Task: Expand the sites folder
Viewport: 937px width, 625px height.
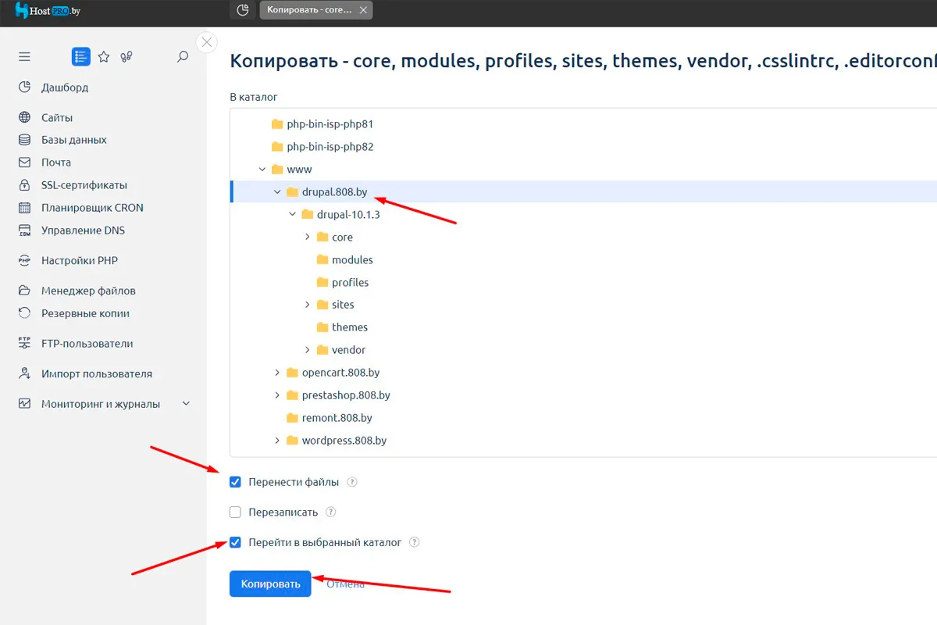Action: (x=308, y=305)
